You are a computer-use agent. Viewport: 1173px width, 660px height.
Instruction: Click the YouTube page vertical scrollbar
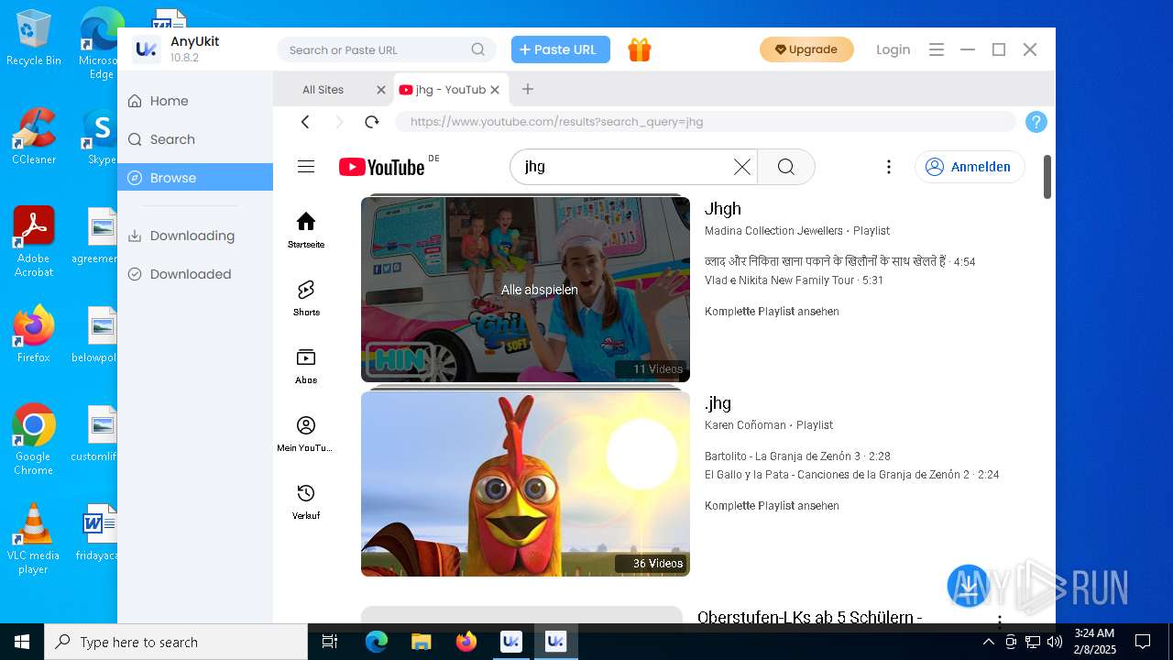click(1047, 176)
